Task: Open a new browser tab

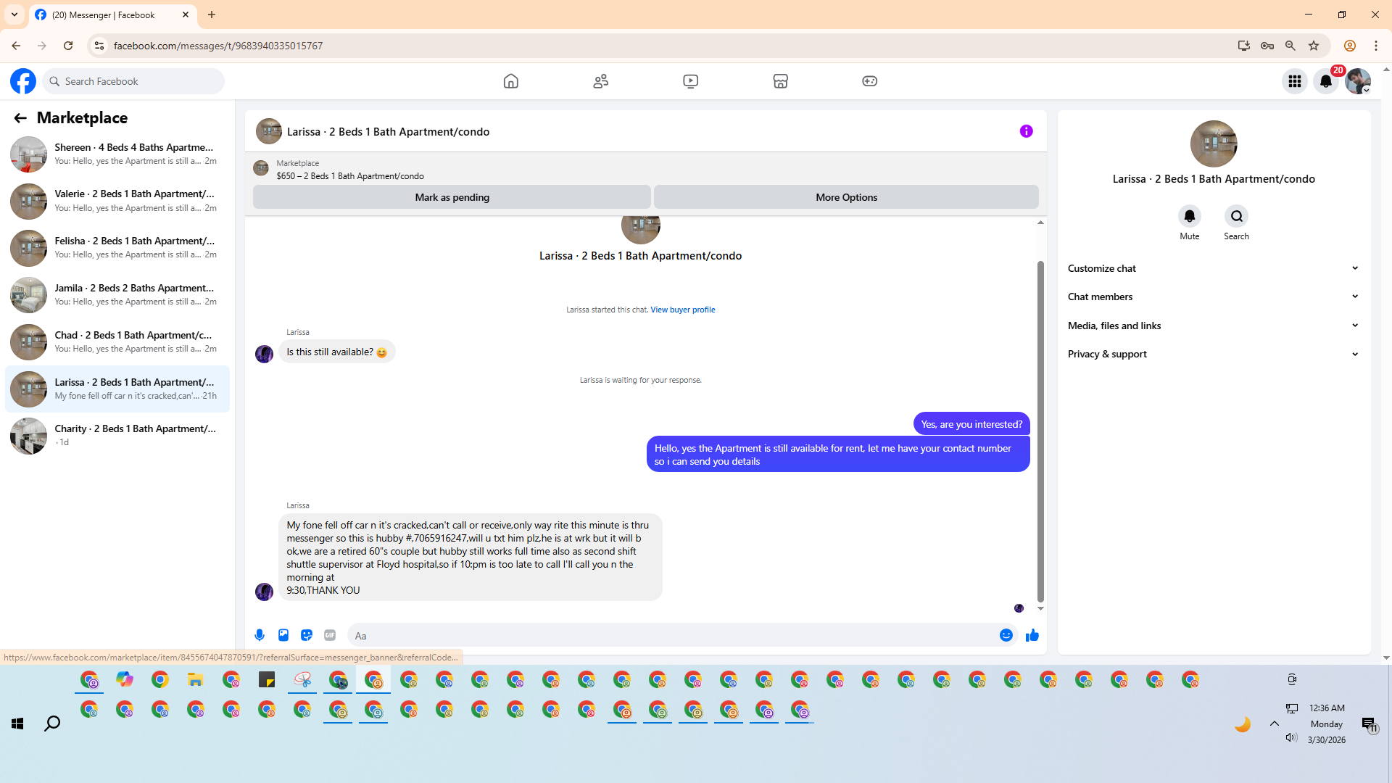Action: click(212, 14)
